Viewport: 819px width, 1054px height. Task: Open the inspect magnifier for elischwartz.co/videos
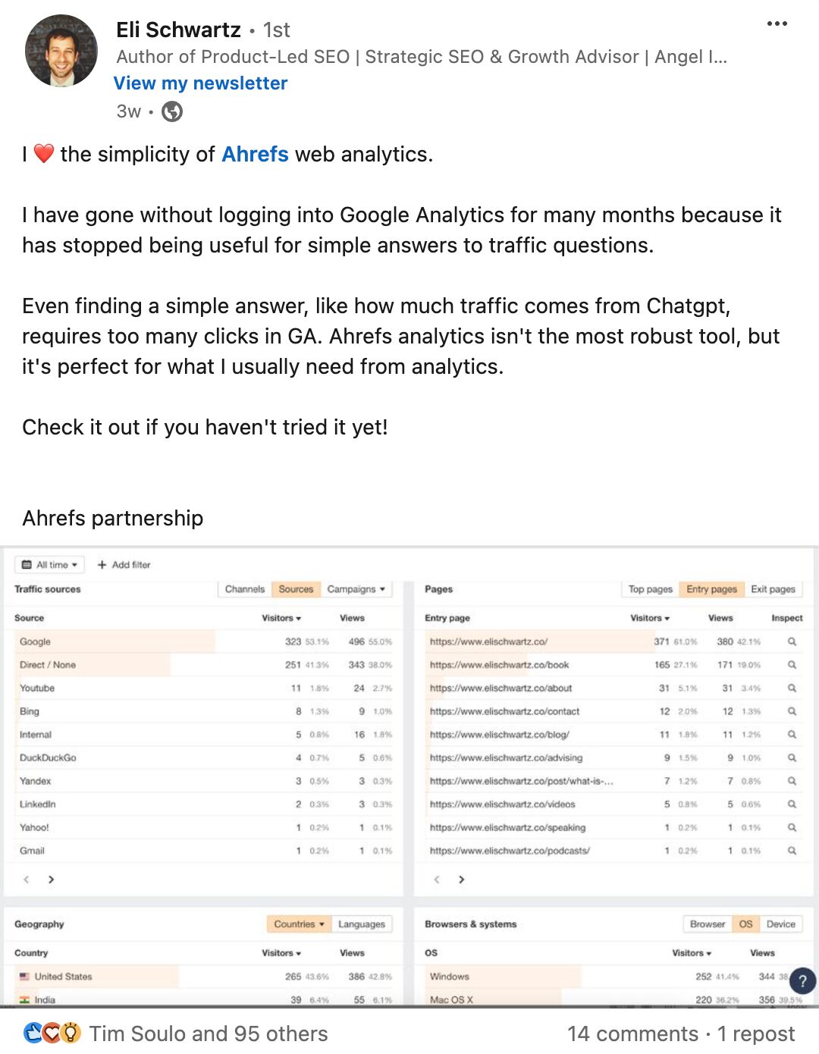792,804
